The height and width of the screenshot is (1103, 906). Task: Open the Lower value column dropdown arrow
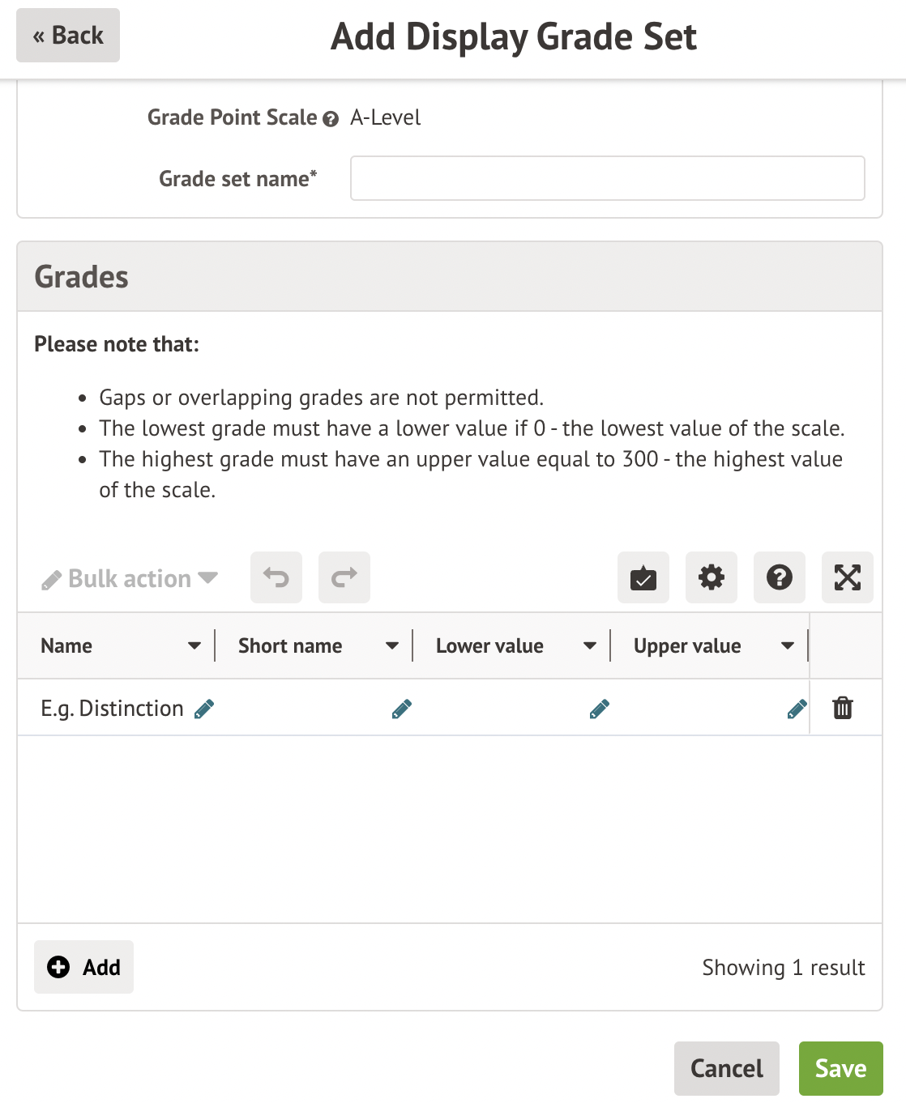point(590,645)
